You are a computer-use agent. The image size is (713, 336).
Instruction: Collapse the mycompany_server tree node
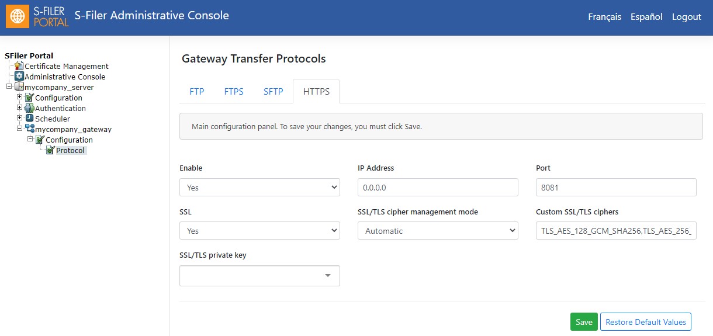[x=9, y=87]
